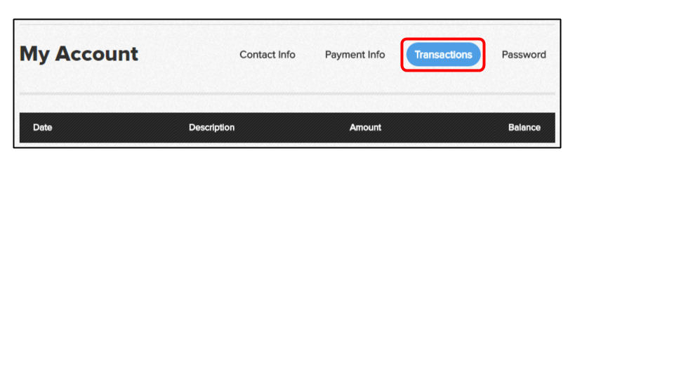674x379 pixels.
Task: Order transactions by Date header
Action: point(43,128)
